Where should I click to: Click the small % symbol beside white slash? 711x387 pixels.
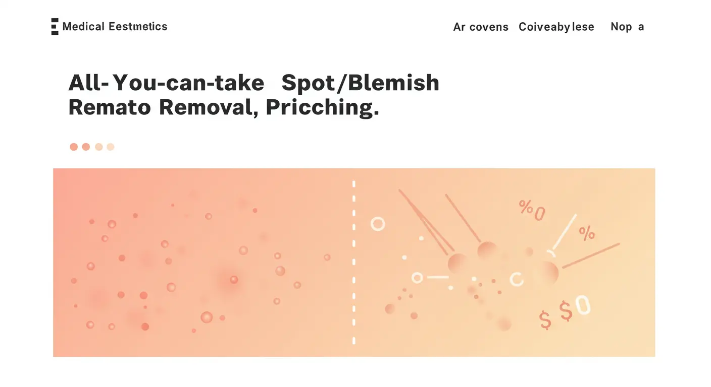(x=587, y=233)
